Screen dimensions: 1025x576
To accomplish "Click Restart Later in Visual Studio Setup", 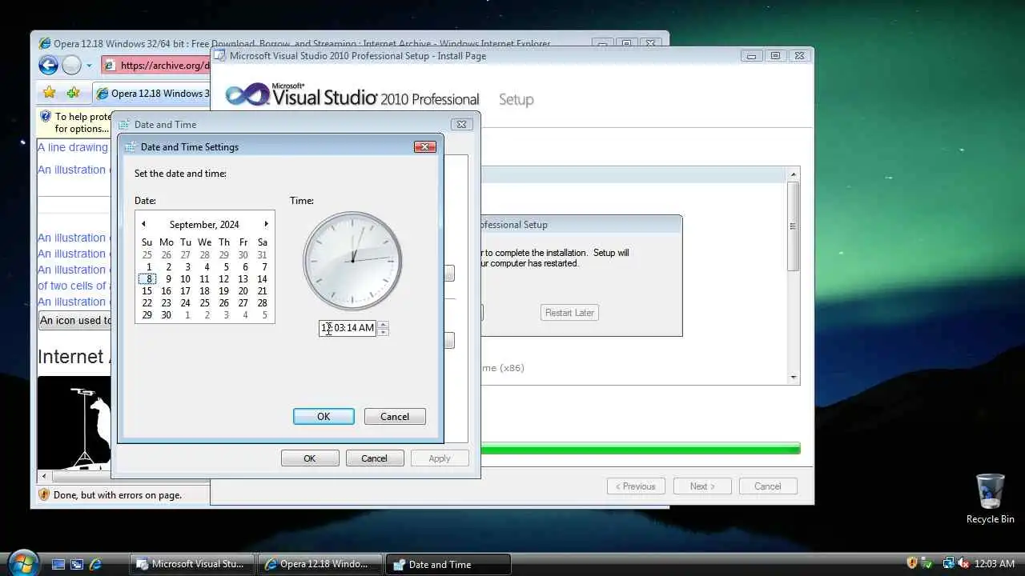I will [x=569, y=313].
